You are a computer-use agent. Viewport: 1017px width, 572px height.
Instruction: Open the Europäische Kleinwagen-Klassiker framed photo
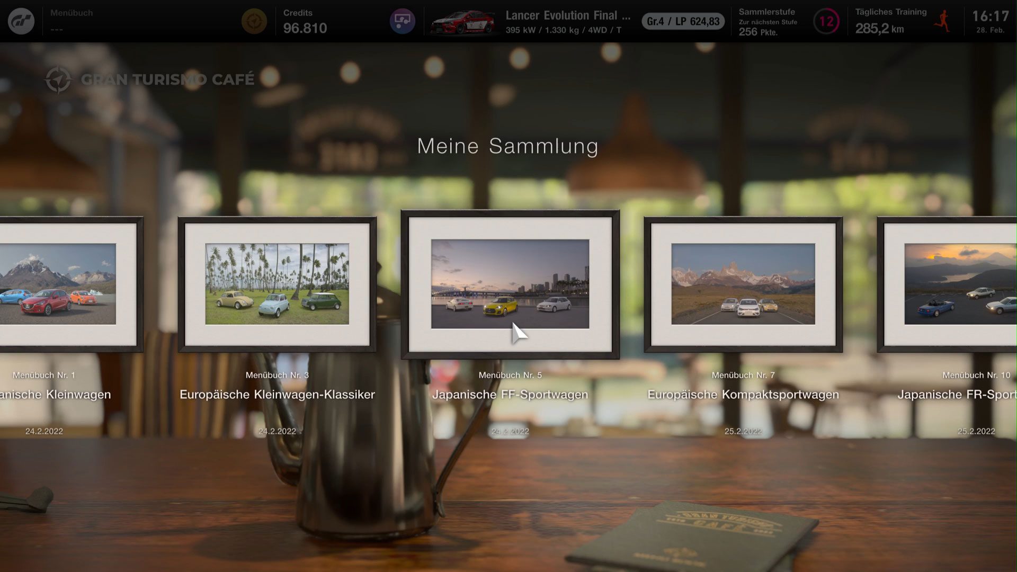(277, 284)
